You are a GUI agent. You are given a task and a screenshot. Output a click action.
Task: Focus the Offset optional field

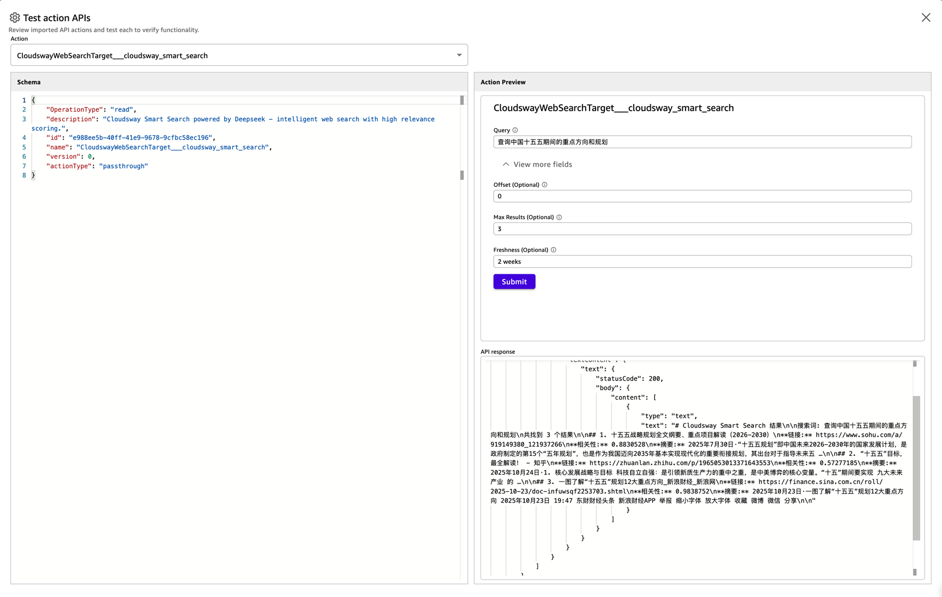tap(702, 196)
